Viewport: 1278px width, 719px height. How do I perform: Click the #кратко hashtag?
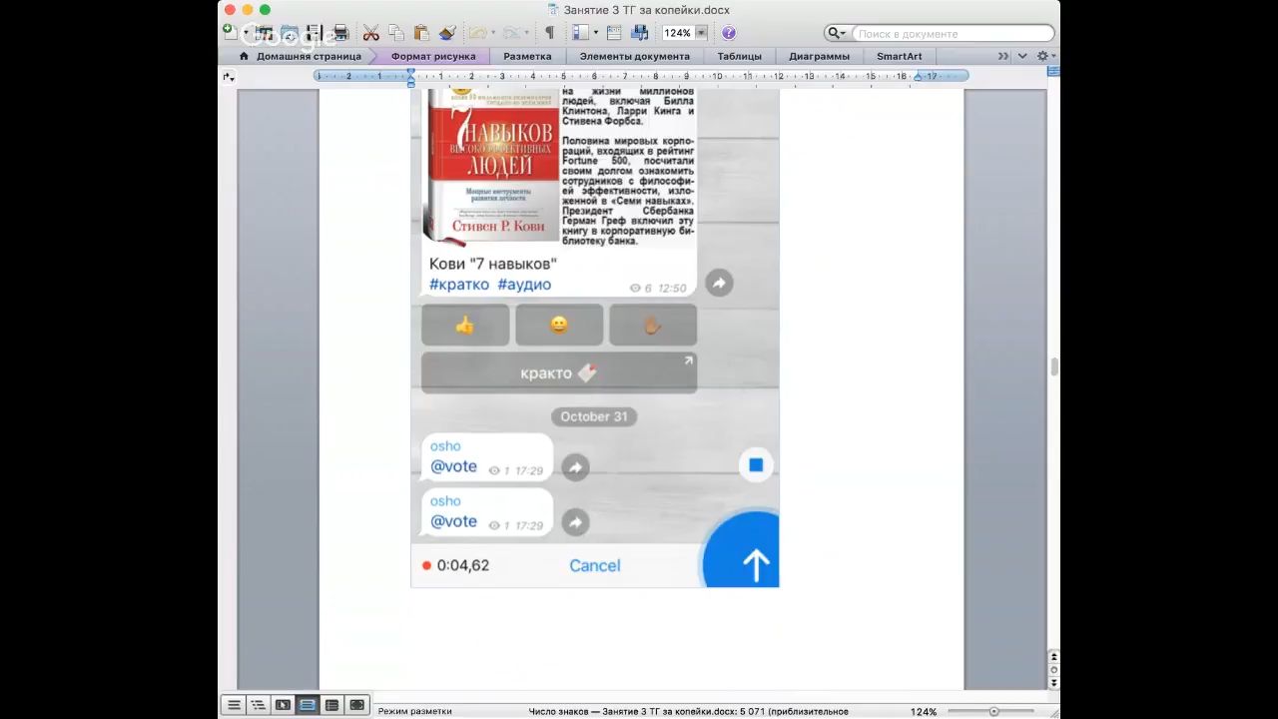tap(459, 285)
